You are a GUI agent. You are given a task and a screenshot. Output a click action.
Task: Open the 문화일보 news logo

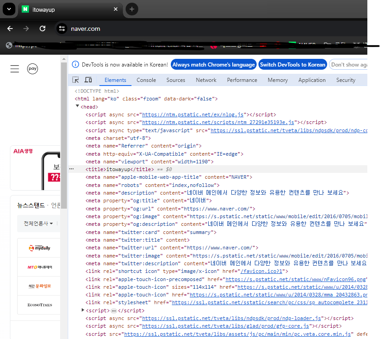pyautogui.click(x=39, y=286)
